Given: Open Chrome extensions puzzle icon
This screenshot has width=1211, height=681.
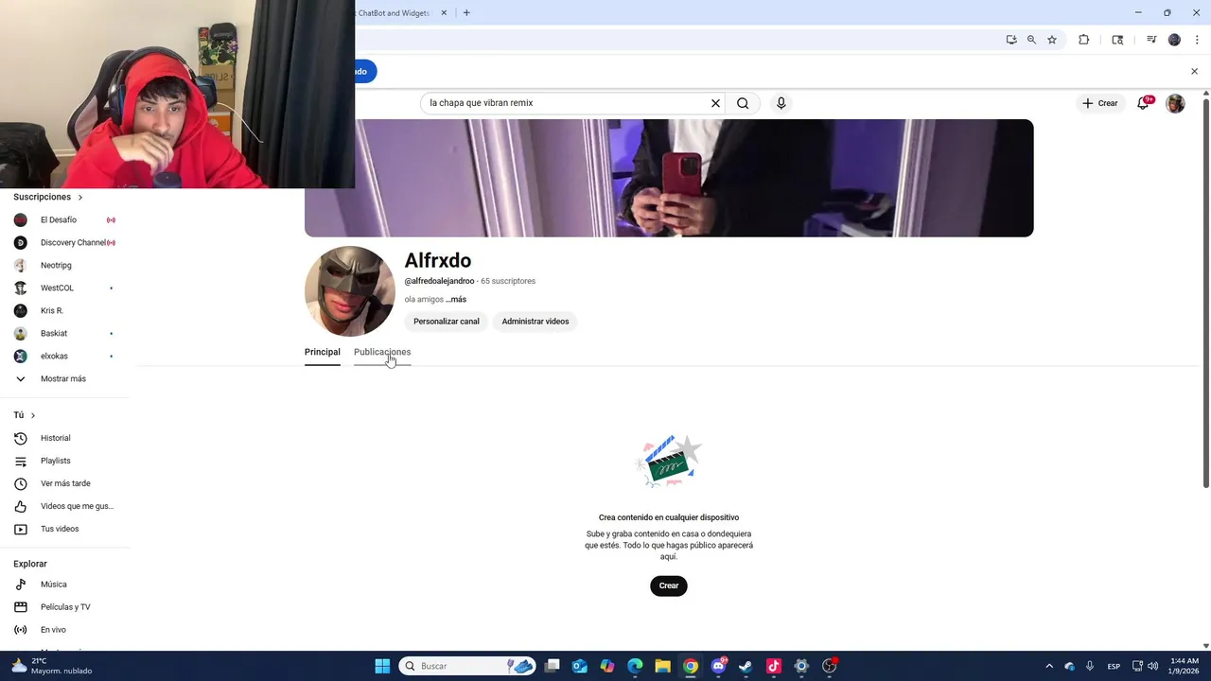Looking at the screenshot, I should pos(1084,40).
